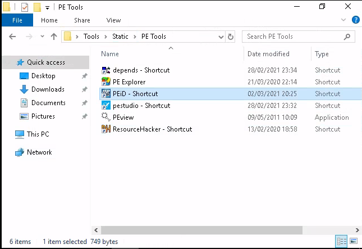
Task: Switch to Large icons view layout
Action: [x=354, y=241]
